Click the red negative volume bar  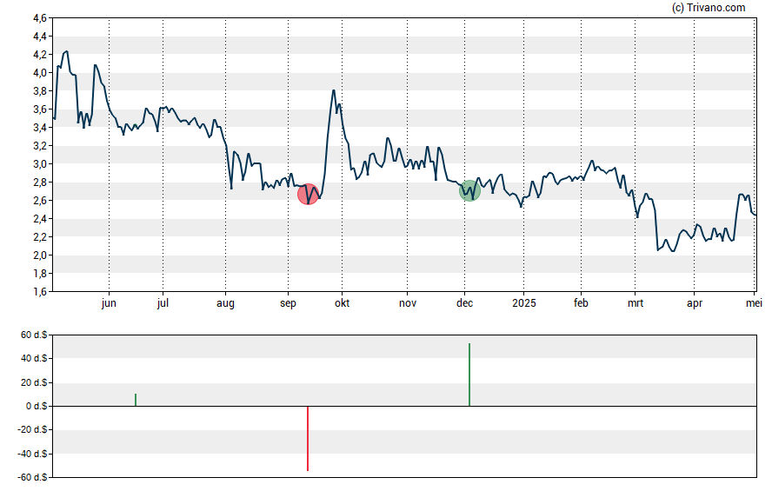pos(308,438)
